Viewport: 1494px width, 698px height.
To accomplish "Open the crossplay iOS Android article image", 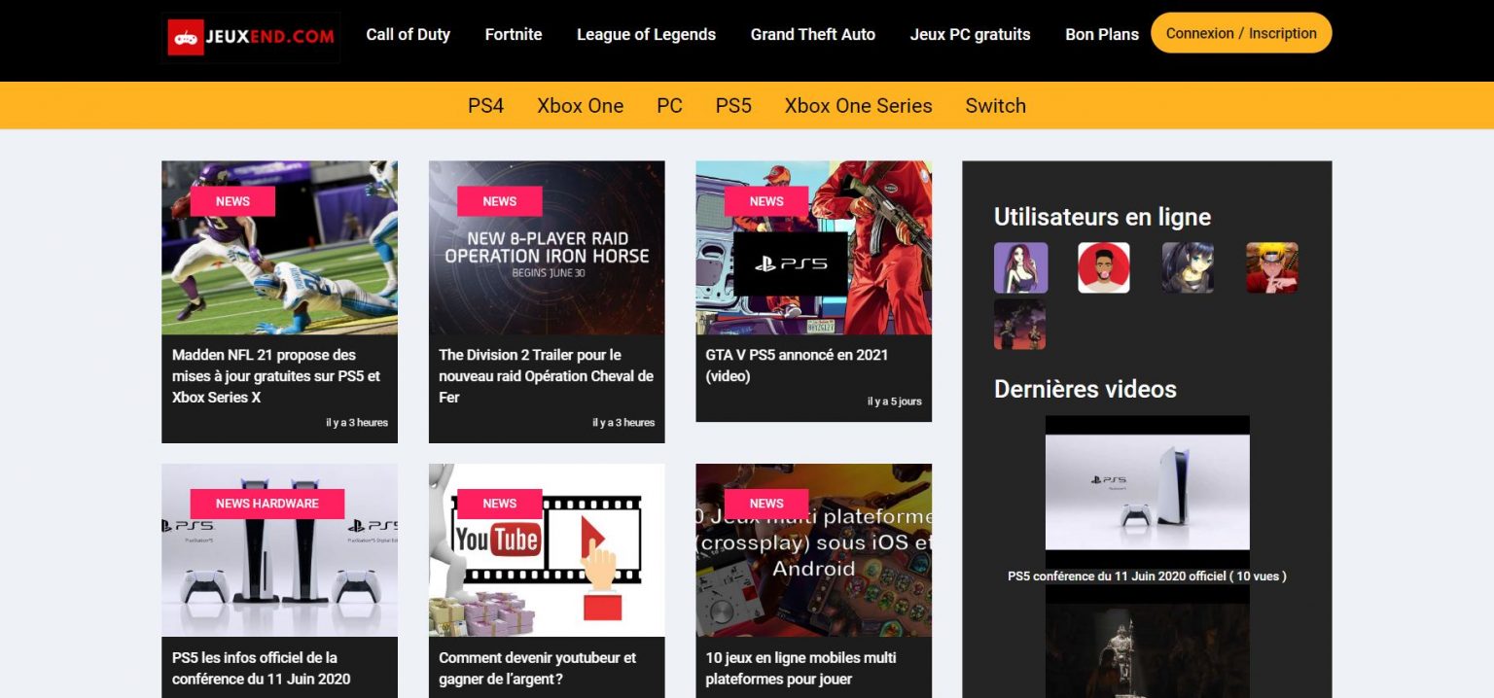I will pos(814,550).
